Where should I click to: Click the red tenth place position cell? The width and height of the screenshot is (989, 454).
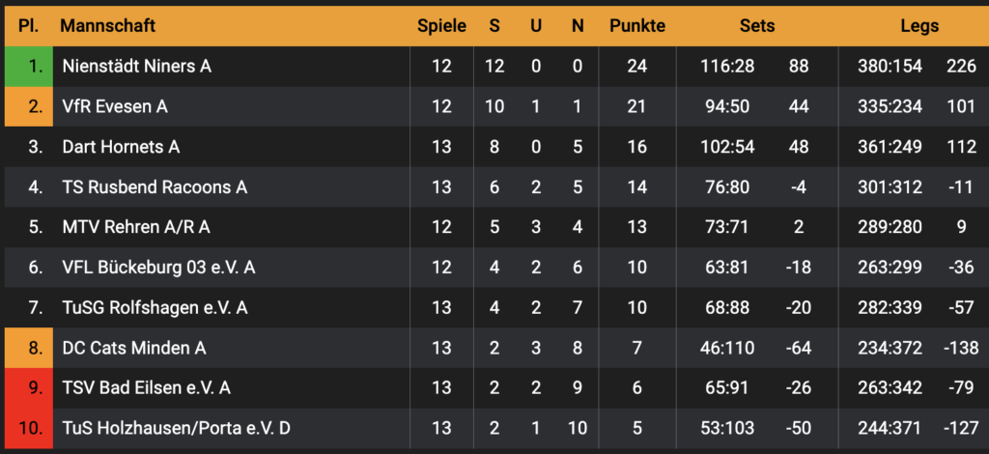29,428
